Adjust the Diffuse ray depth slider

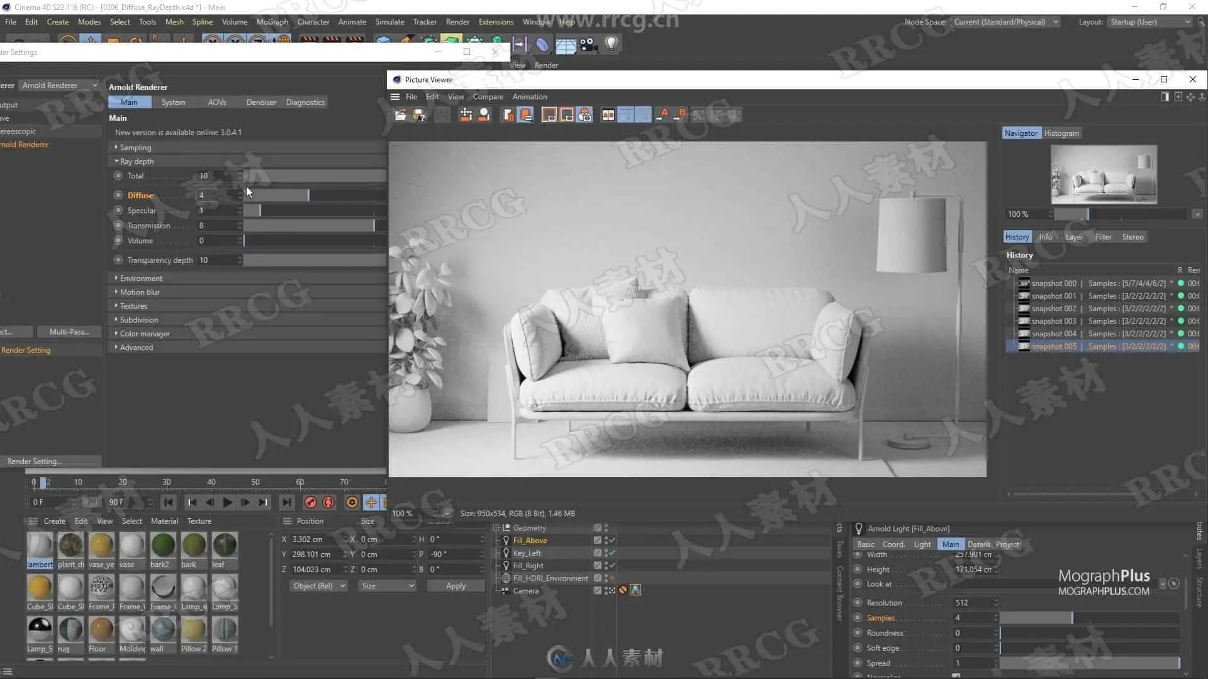[308, 196]
